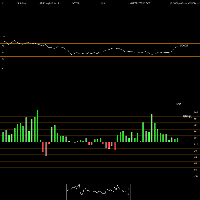
Task: Click the -100 label on the MR axis
Action: 196,176
